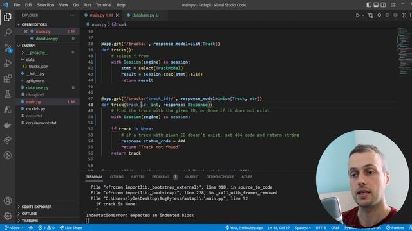Screen dimensions: 412x231
Task: Open the Explorer view in activity bar
Action: [x=8, y=17]
